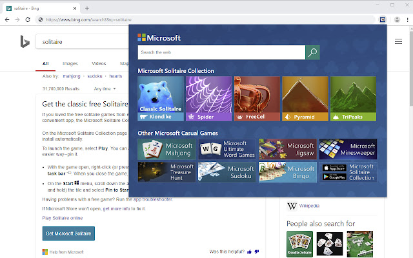Select the Pyramid game tile
413x258 pixels.
(x=305, y=99)
